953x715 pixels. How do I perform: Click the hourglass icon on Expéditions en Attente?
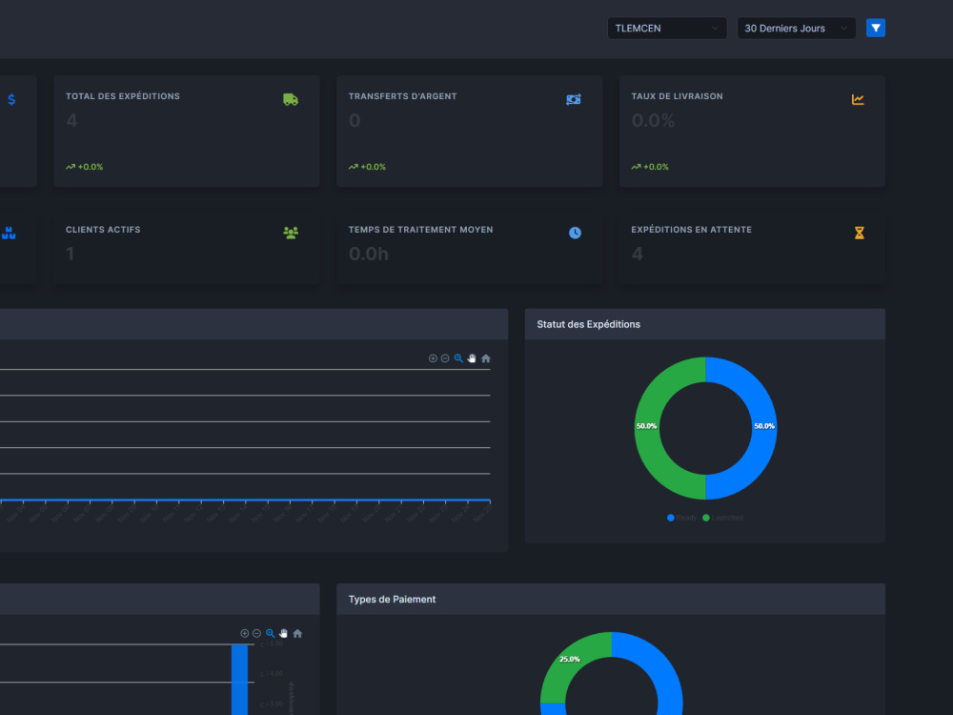[x=859, y=233]
